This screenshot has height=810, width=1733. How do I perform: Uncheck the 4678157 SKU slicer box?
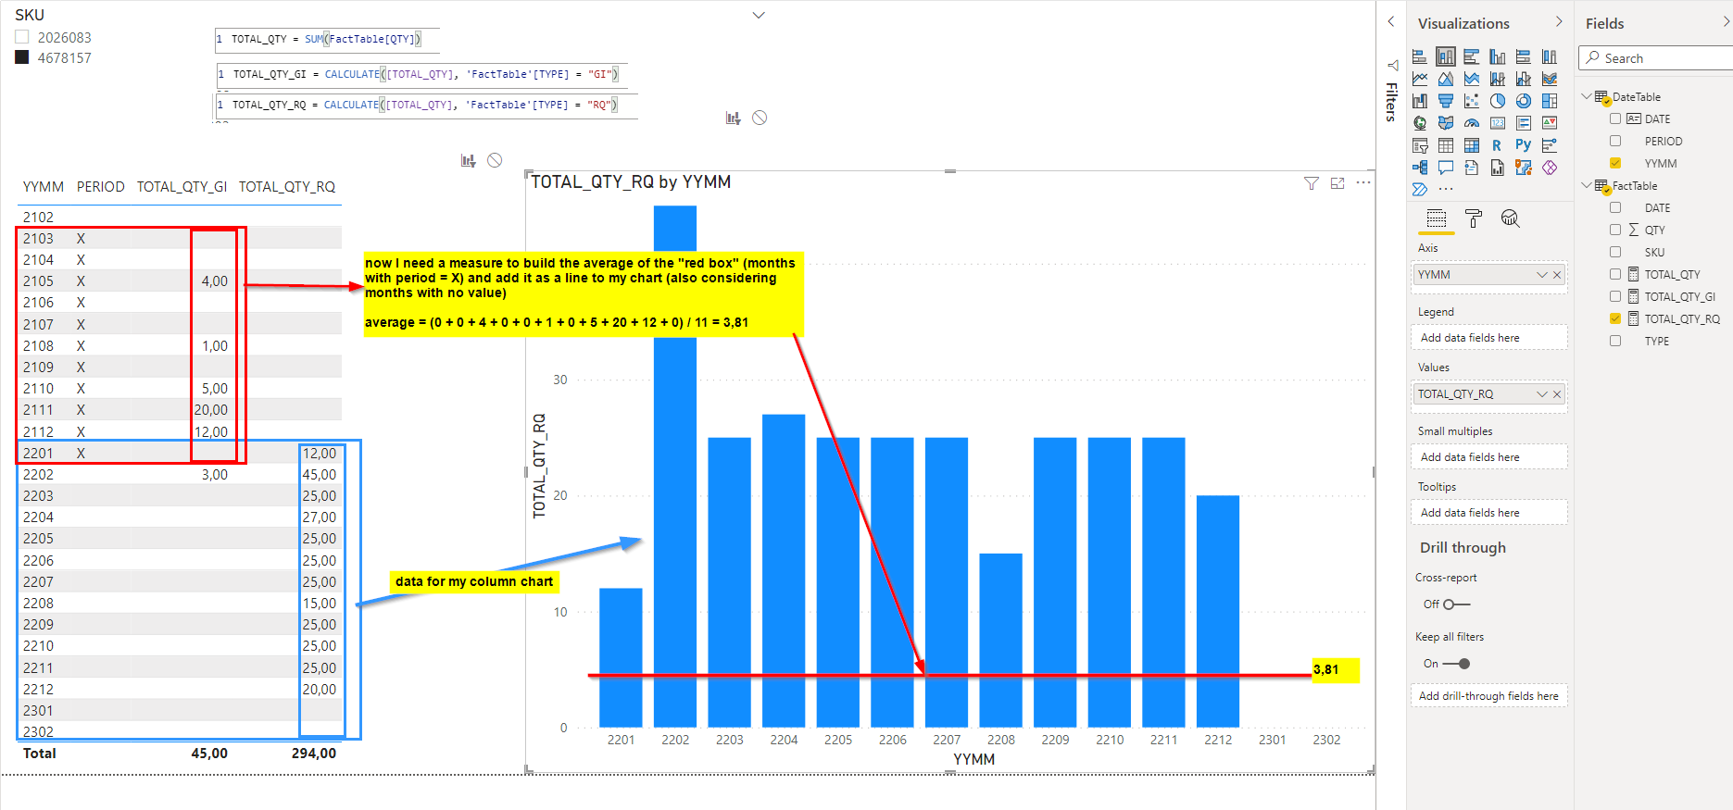click(22, 57)
